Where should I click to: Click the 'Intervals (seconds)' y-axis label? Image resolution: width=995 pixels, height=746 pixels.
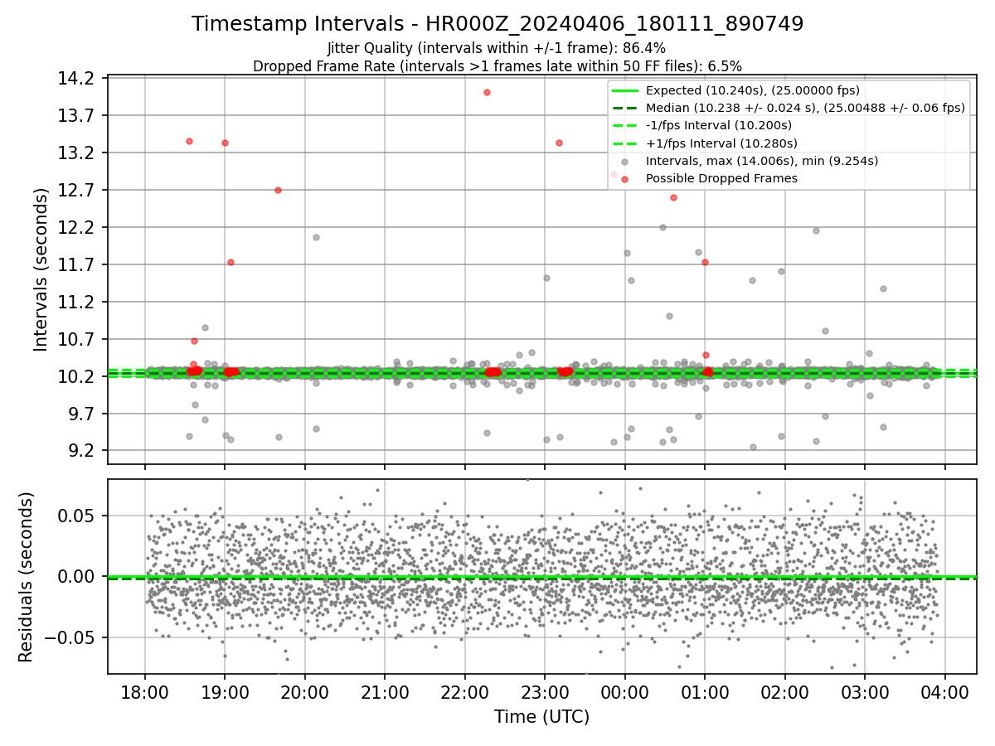click(x=41, y=269)
